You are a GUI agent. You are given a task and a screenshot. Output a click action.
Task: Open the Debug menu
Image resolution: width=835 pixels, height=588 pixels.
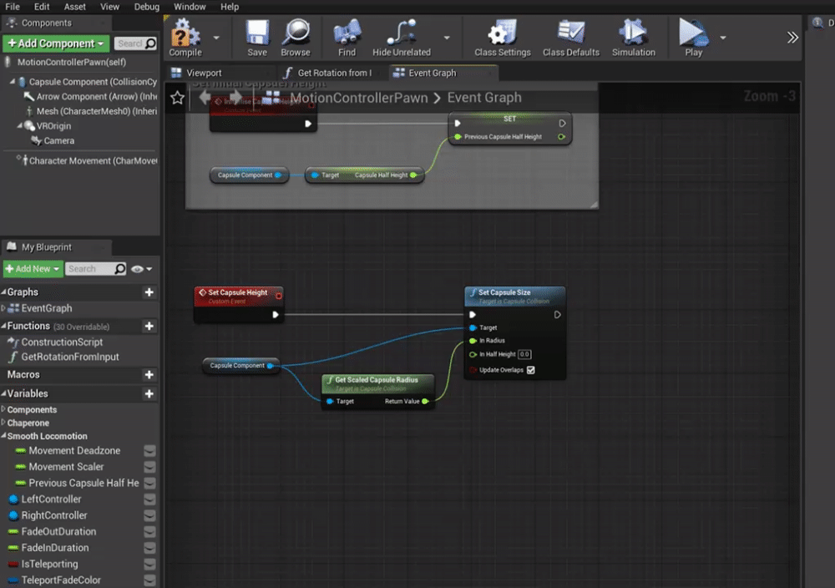[x=146, y=7]
